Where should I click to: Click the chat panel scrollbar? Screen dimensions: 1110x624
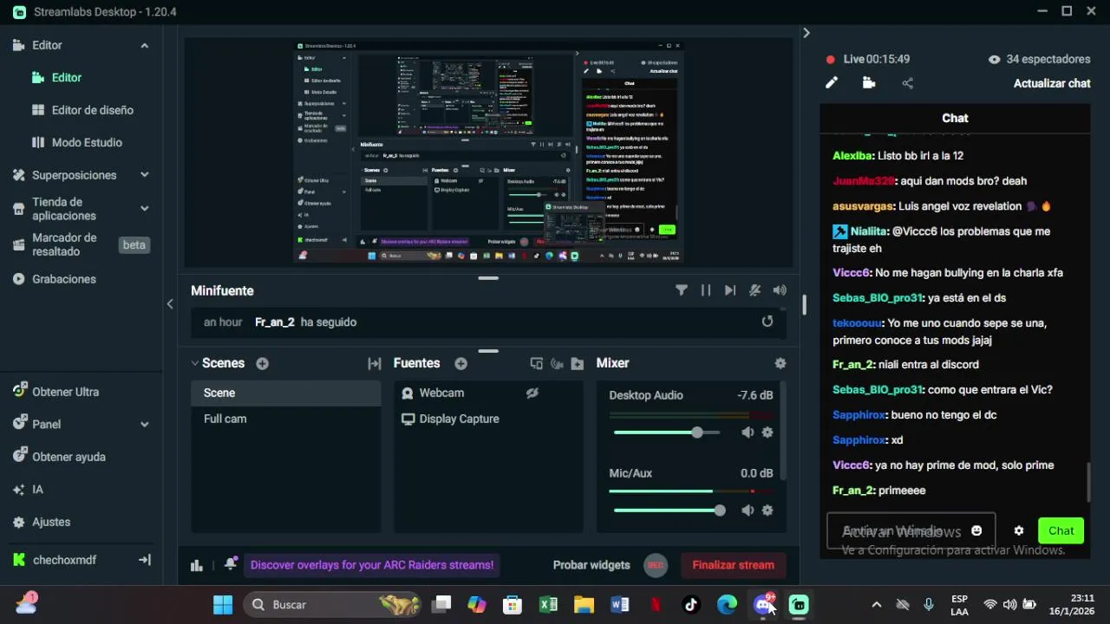coord(1088,481)
